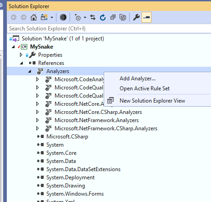Open the Pending Changes Filter dropdown arrow
Image resolution: width=211 pixels, height=202 pixels.
pyautogui.click(x=85, y=18)
